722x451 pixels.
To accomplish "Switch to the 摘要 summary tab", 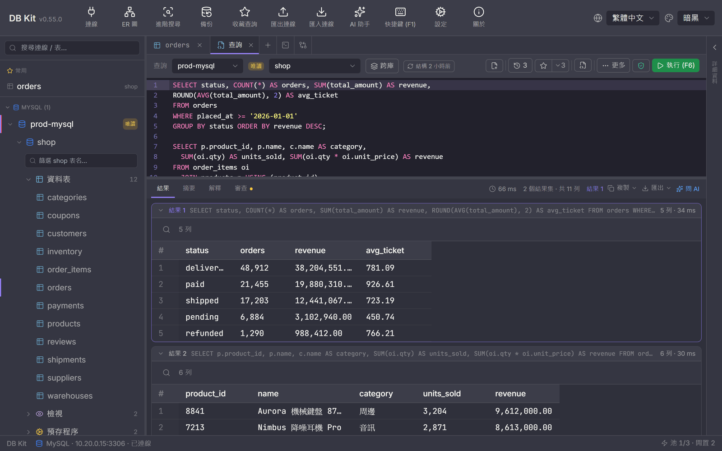I will point(189,189).
